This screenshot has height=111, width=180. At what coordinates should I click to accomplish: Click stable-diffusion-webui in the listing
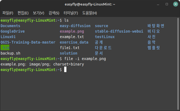[x=119, y=31]
